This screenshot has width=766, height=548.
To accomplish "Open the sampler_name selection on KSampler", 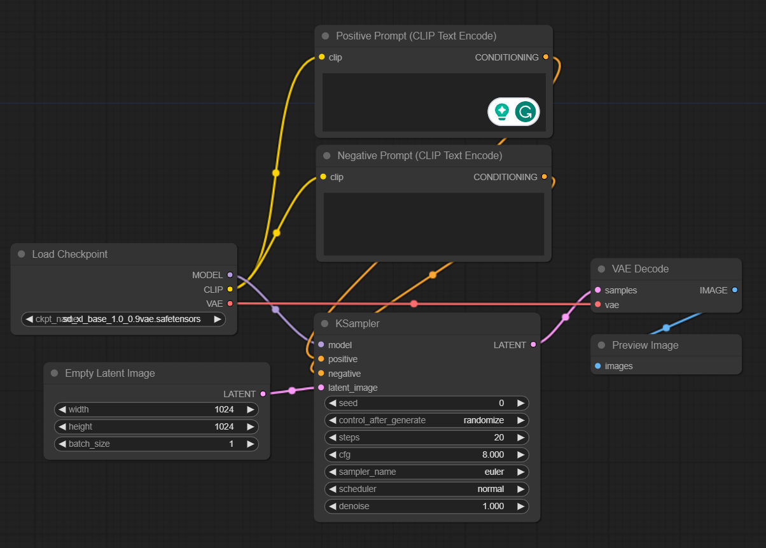I will click(x=426, y=472).
